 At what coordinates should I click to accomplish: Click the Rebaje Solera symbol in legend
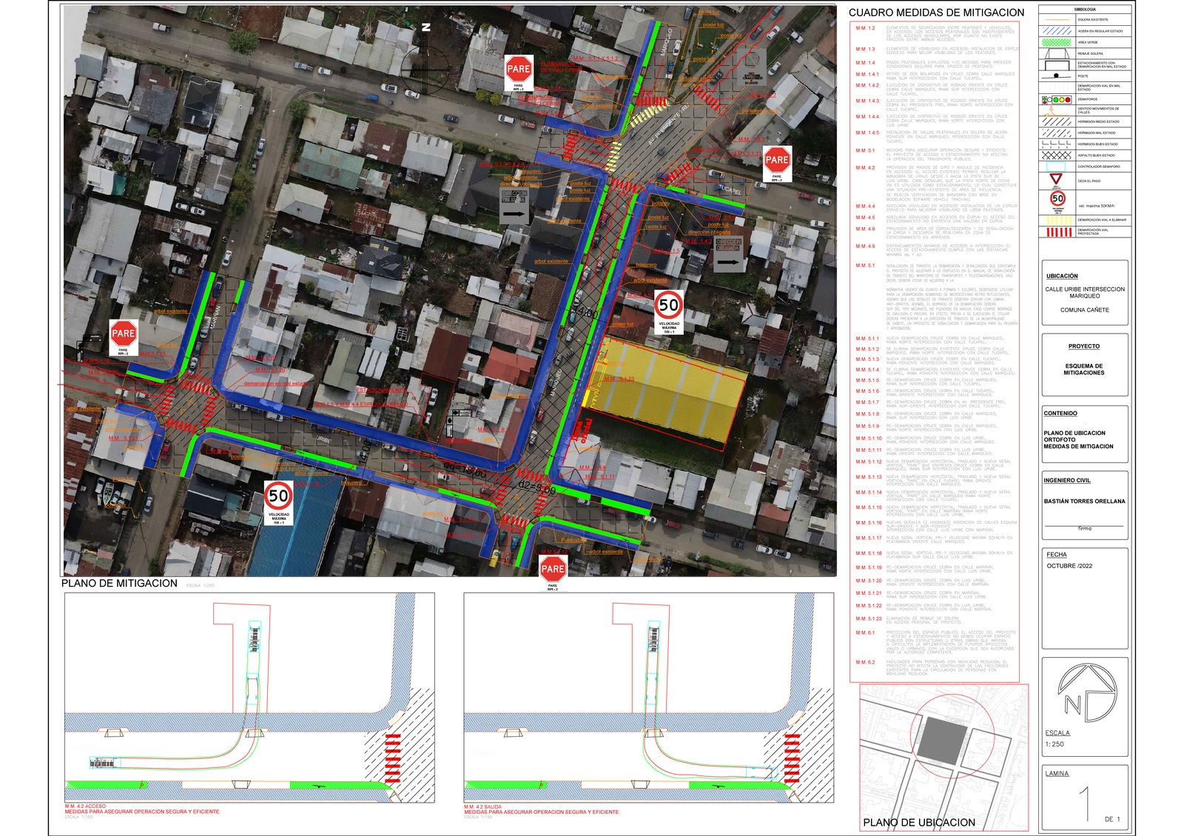coord(1056,53)
